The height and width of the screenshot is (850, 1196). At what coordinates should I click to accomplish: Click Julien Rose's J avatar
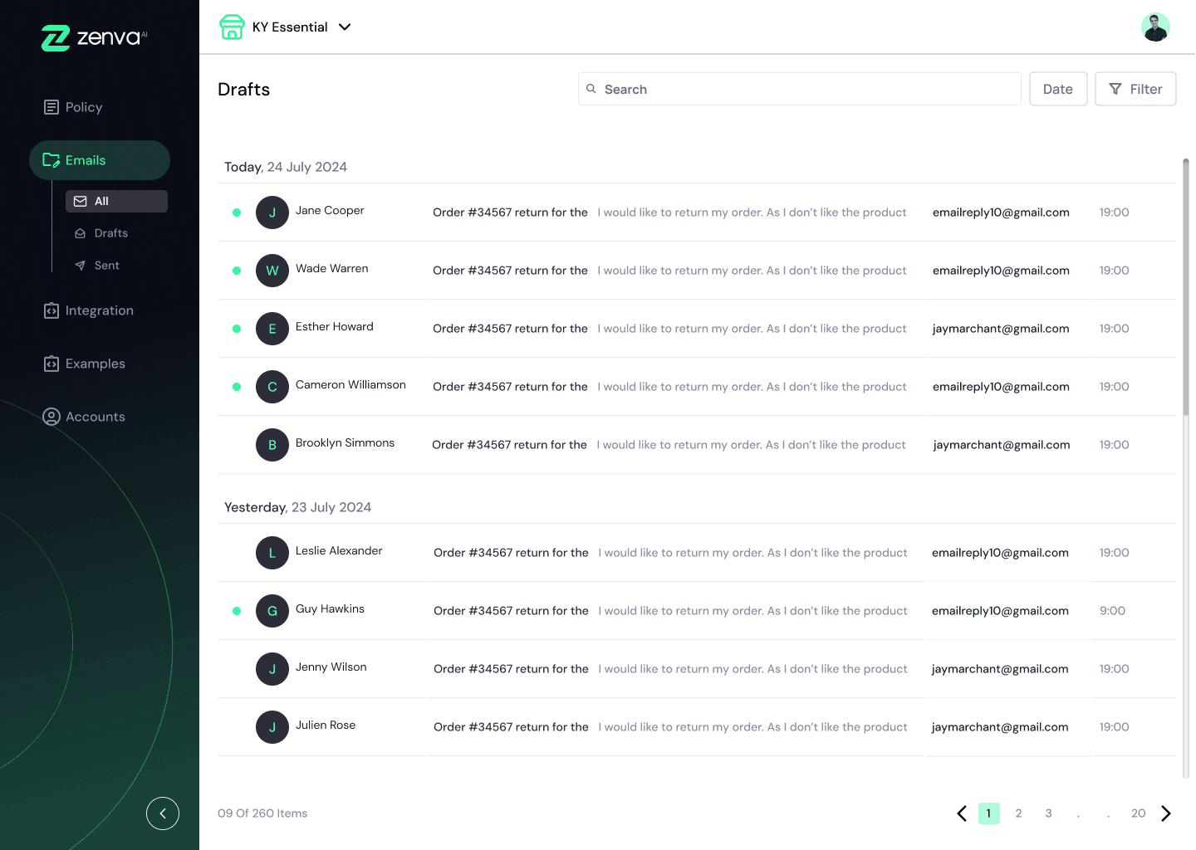[x=272, y=727]
